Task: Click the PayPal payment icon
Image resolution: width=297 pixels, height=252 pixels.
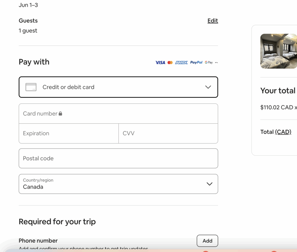Action: pyautogui.click(x=196, y=62)
